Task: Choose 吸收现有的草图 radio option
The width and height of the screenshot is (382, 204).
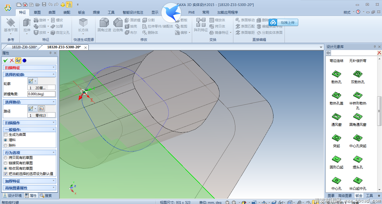Action: [5, 168]
